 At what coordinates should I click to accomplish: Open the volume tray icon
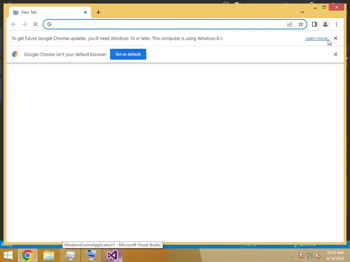pyautogui.click(x=318, y=256)
